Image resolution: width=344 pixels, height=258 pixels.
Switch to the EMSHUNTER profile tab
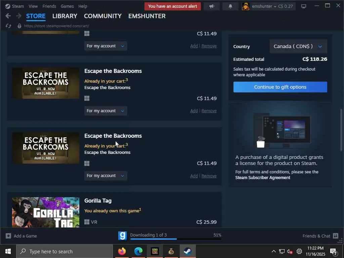(x=147, y=16)
